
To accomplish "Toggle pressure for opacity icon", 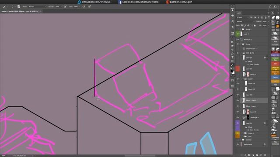I will [65, 7].
